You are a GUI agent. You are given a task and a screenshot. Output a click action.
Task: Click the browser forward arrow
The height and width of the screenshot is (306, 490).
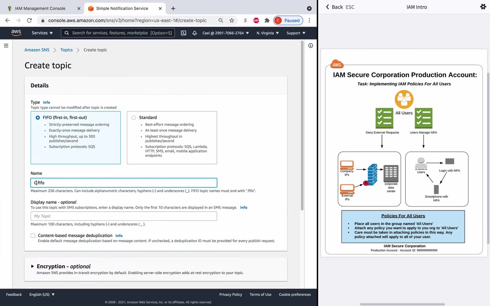[x=18, y=20]
